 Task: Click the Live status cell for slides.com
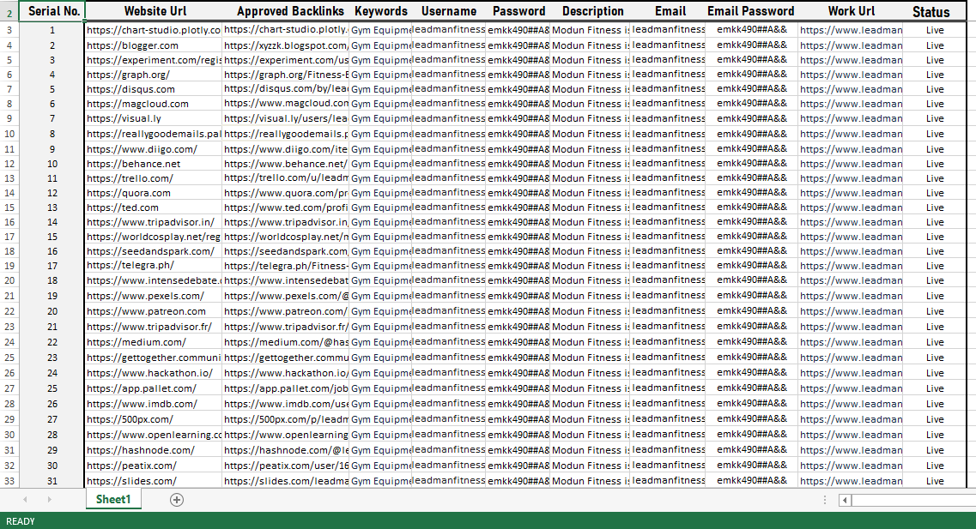(x=935, y=482)
